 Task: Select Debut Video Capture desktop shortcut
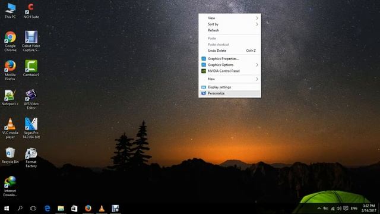pos(31,41)
